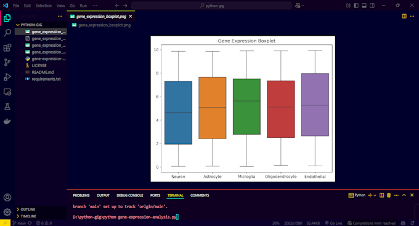419x226 pixels.
Task: Open the notifications bell in the status bar
Action: tap(412, 223)
